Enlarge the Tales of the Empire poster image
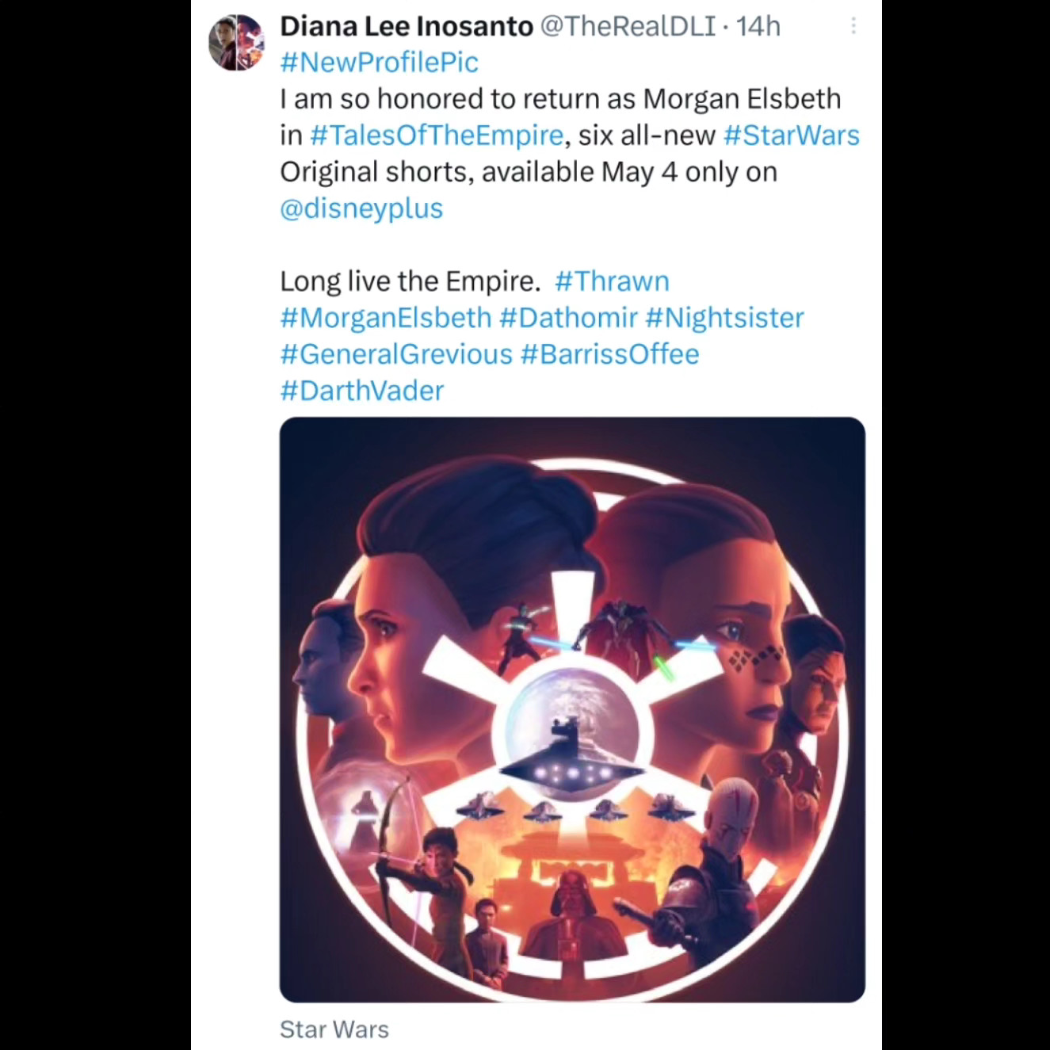Screen dimensions: 1050x1050 pyautogui.click(x=572, y=709)
